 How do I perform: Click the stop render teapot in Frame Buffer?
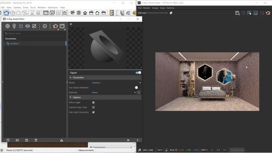[268, 13]
